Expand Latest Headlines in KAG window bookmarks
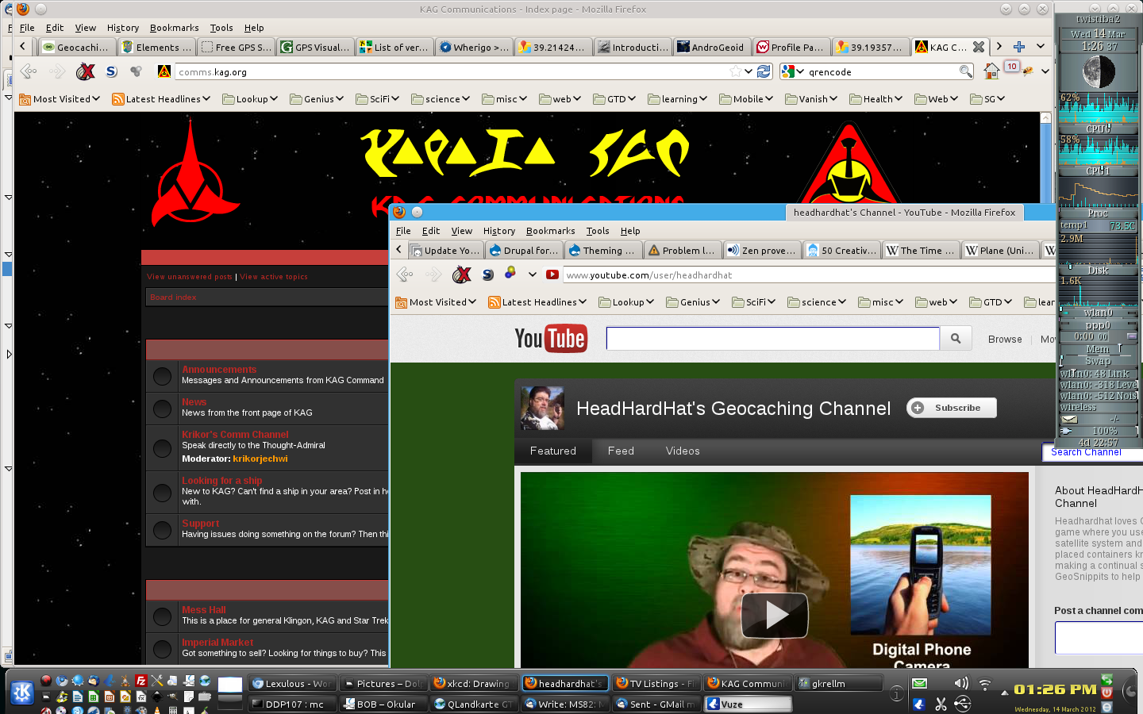The width and height of the screenshot is (1143, 714). pyautogui.click(x=161, y=99)
